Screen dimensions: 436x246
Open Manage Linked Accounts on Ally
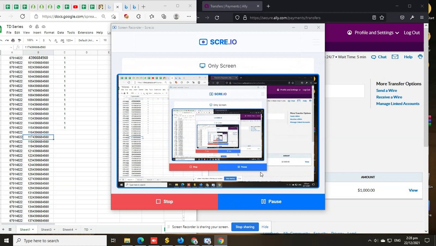point(398,104)
